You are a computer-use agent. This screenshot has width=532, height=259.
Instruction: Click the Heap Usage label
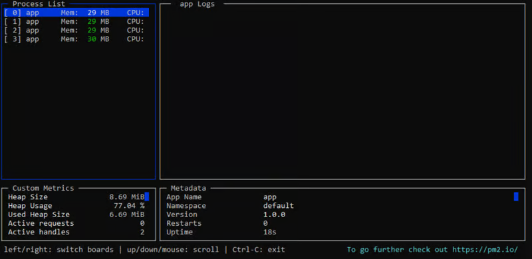(x=30, y=206)
